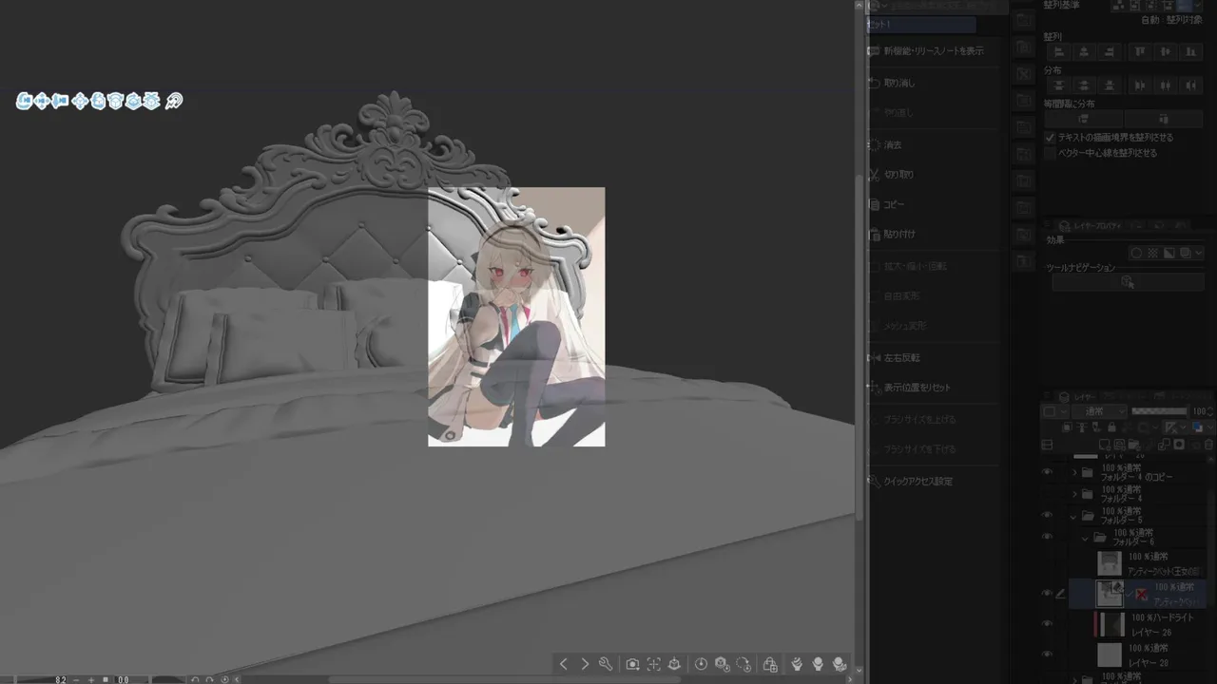The image size is (1217, 684).
Task: Toggle the align text drawing bounds checkbox
Action: [1051, 138]
